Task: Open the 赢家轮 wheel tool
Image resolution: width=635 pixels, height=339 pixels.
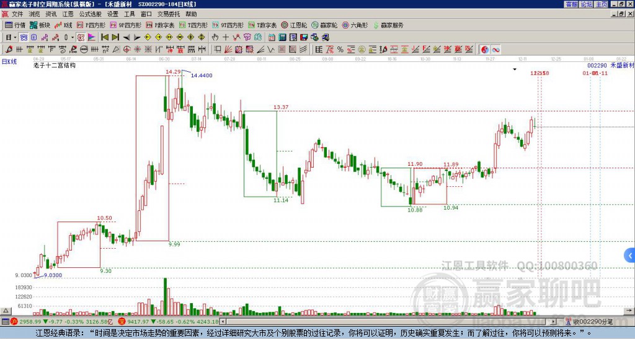Action: (x=324, y=25)
